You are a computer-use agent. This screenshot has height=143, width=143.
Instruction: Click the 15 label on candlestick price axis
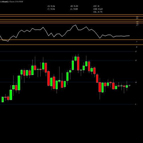[136, 60]
